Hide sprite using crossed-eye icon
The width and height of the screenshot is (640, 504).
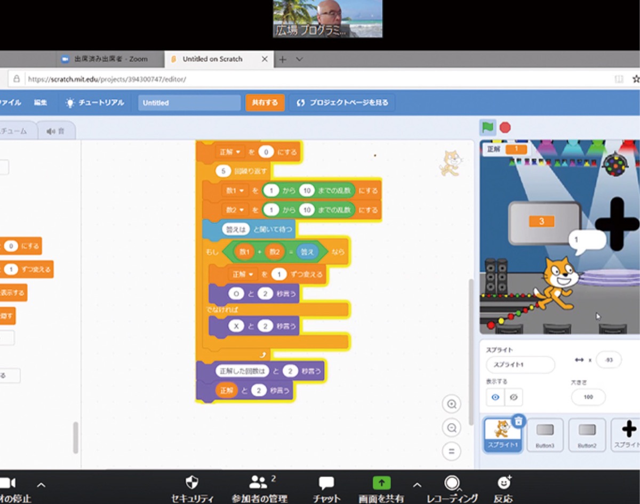click(514, 397)
